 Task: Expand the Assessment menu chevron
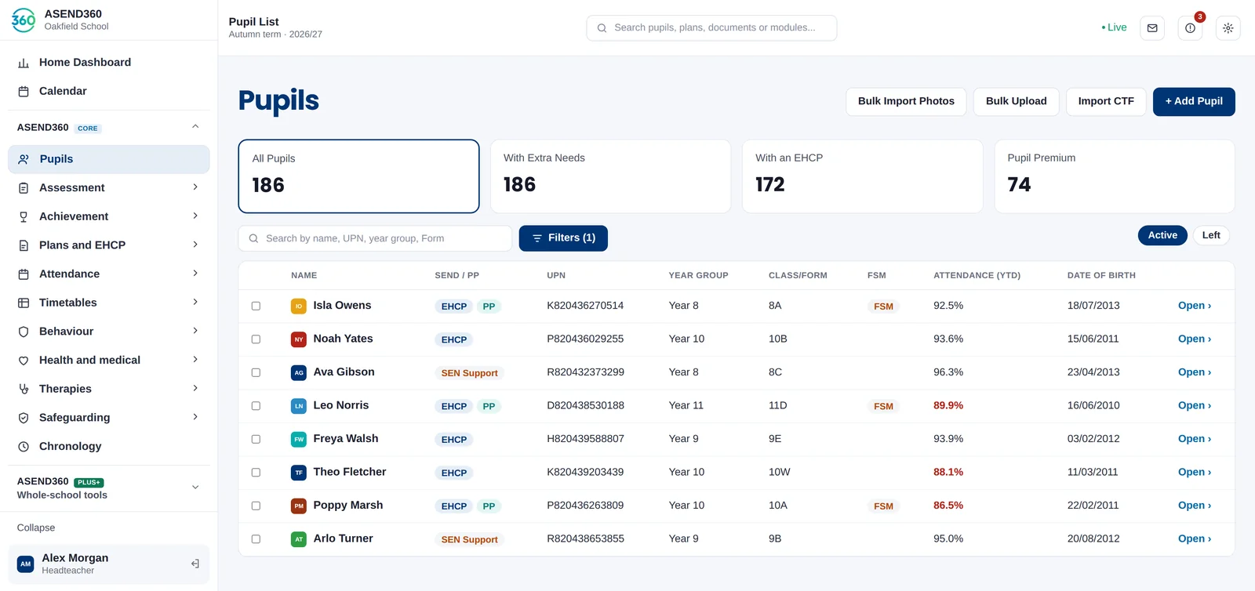point(195,187)
